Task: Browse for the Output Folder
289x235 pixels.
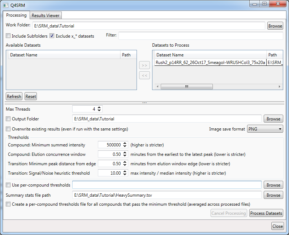Action: pos(273,119)
